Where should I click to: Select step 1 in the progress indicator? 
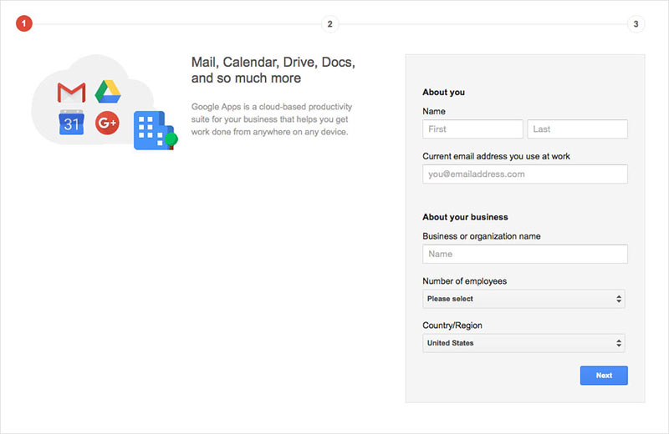click(24, 23)
